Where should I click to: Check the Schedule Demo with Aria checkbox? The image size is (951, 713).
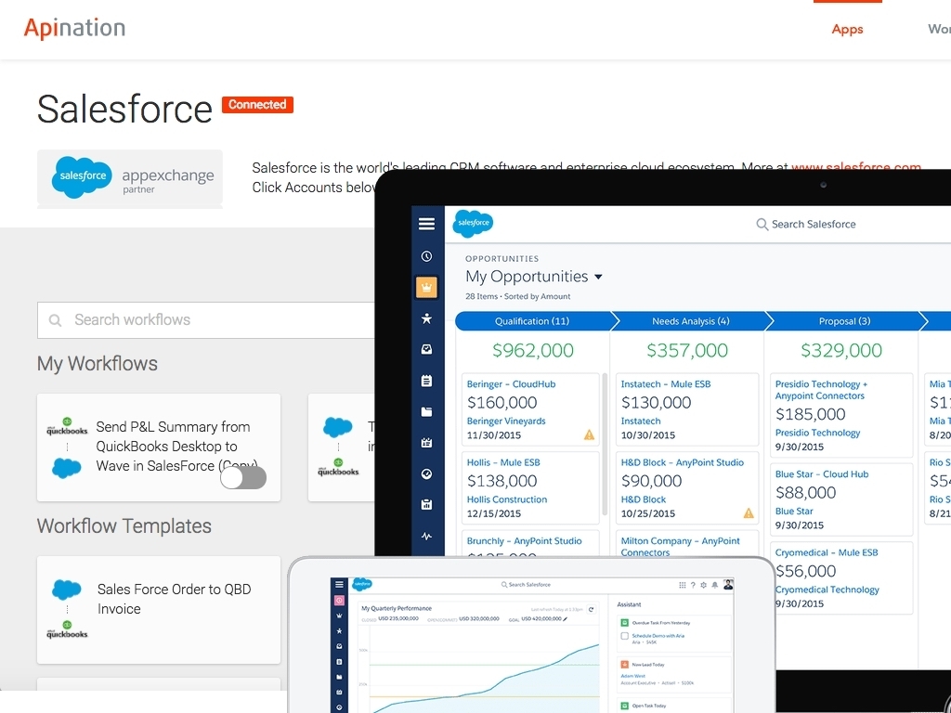click(x=624, y=636)
